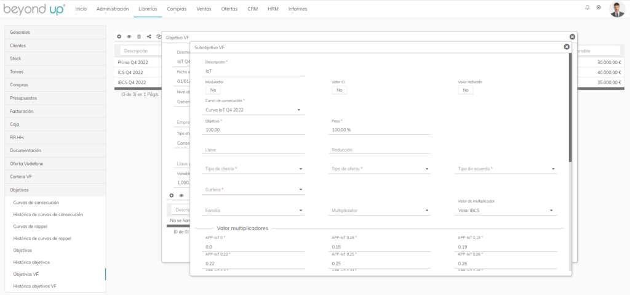Close the Subobjetivo VF dialog
Screen dimensions: 630x295
[567, 47]
